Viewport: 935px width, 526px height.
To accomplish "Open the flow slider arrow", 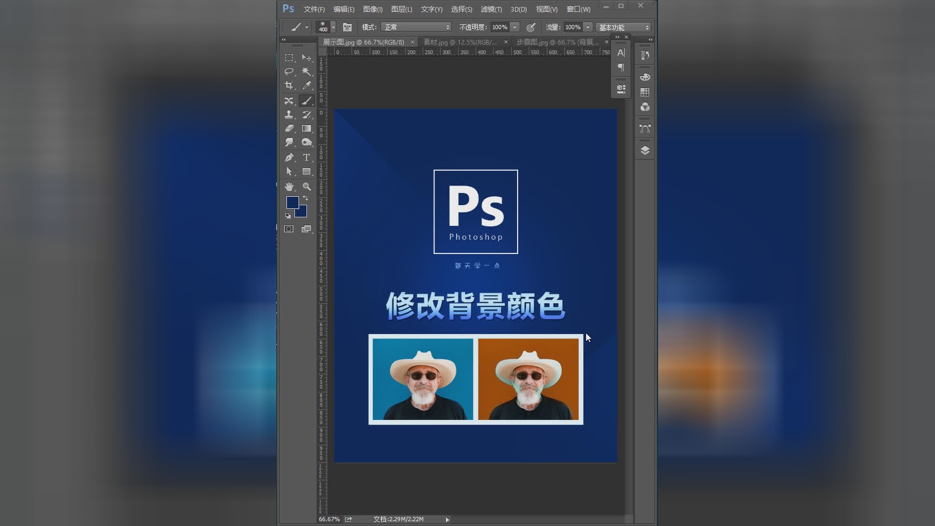I will coord(588,27).
